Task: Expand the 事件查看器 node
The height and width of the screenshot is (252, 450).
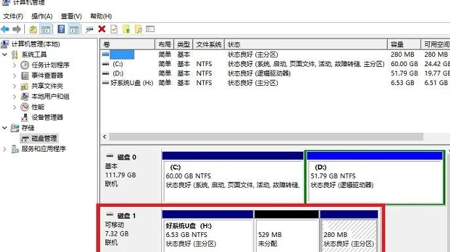Action: tap(14, 76)
